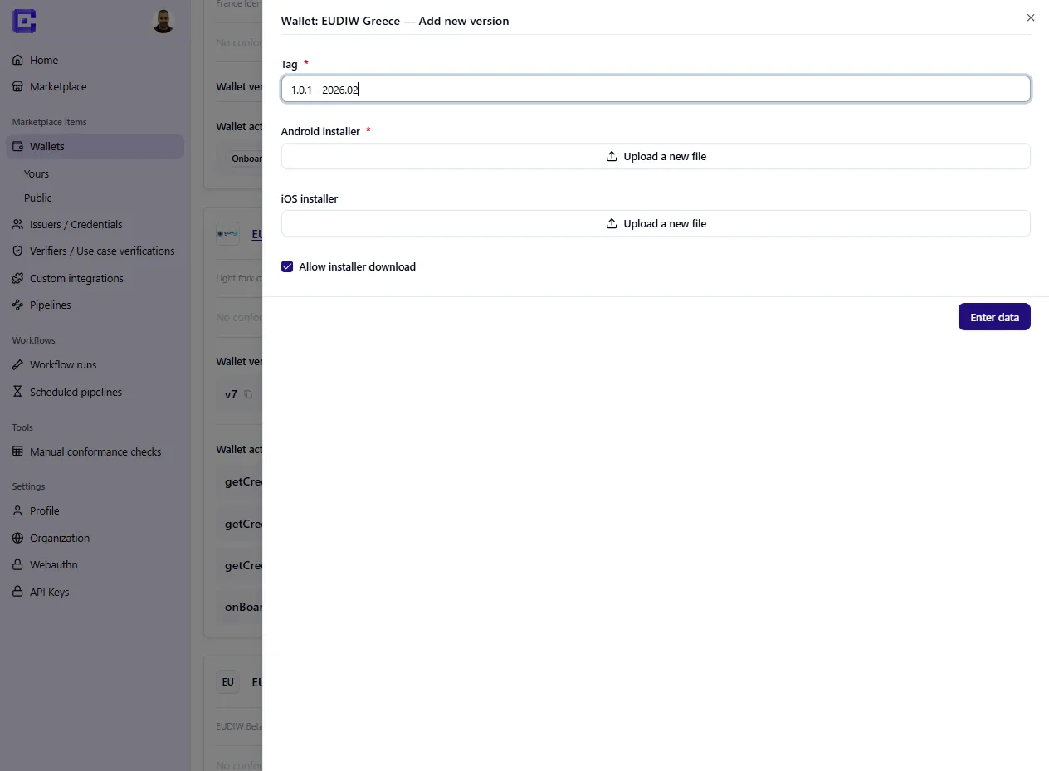Image resolution: width=1049 pixels, height=771 pixels.
Task: Click the Wallets icon
Action: [18, 146]
